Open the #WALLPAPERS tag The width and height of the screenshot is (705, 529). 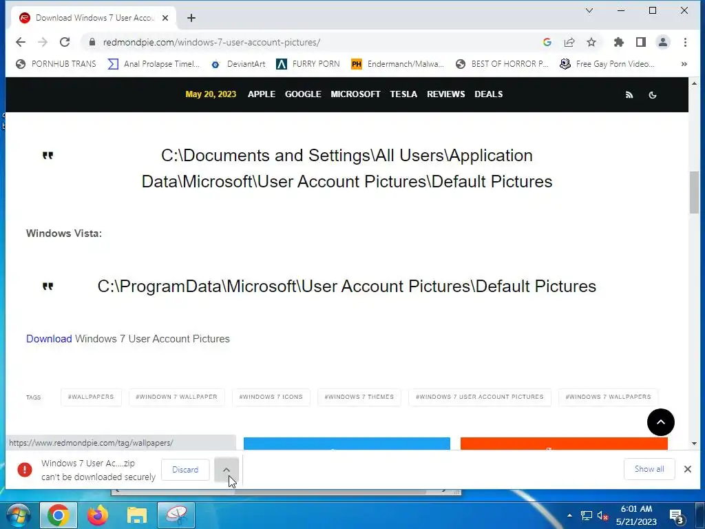coord(92,397)
